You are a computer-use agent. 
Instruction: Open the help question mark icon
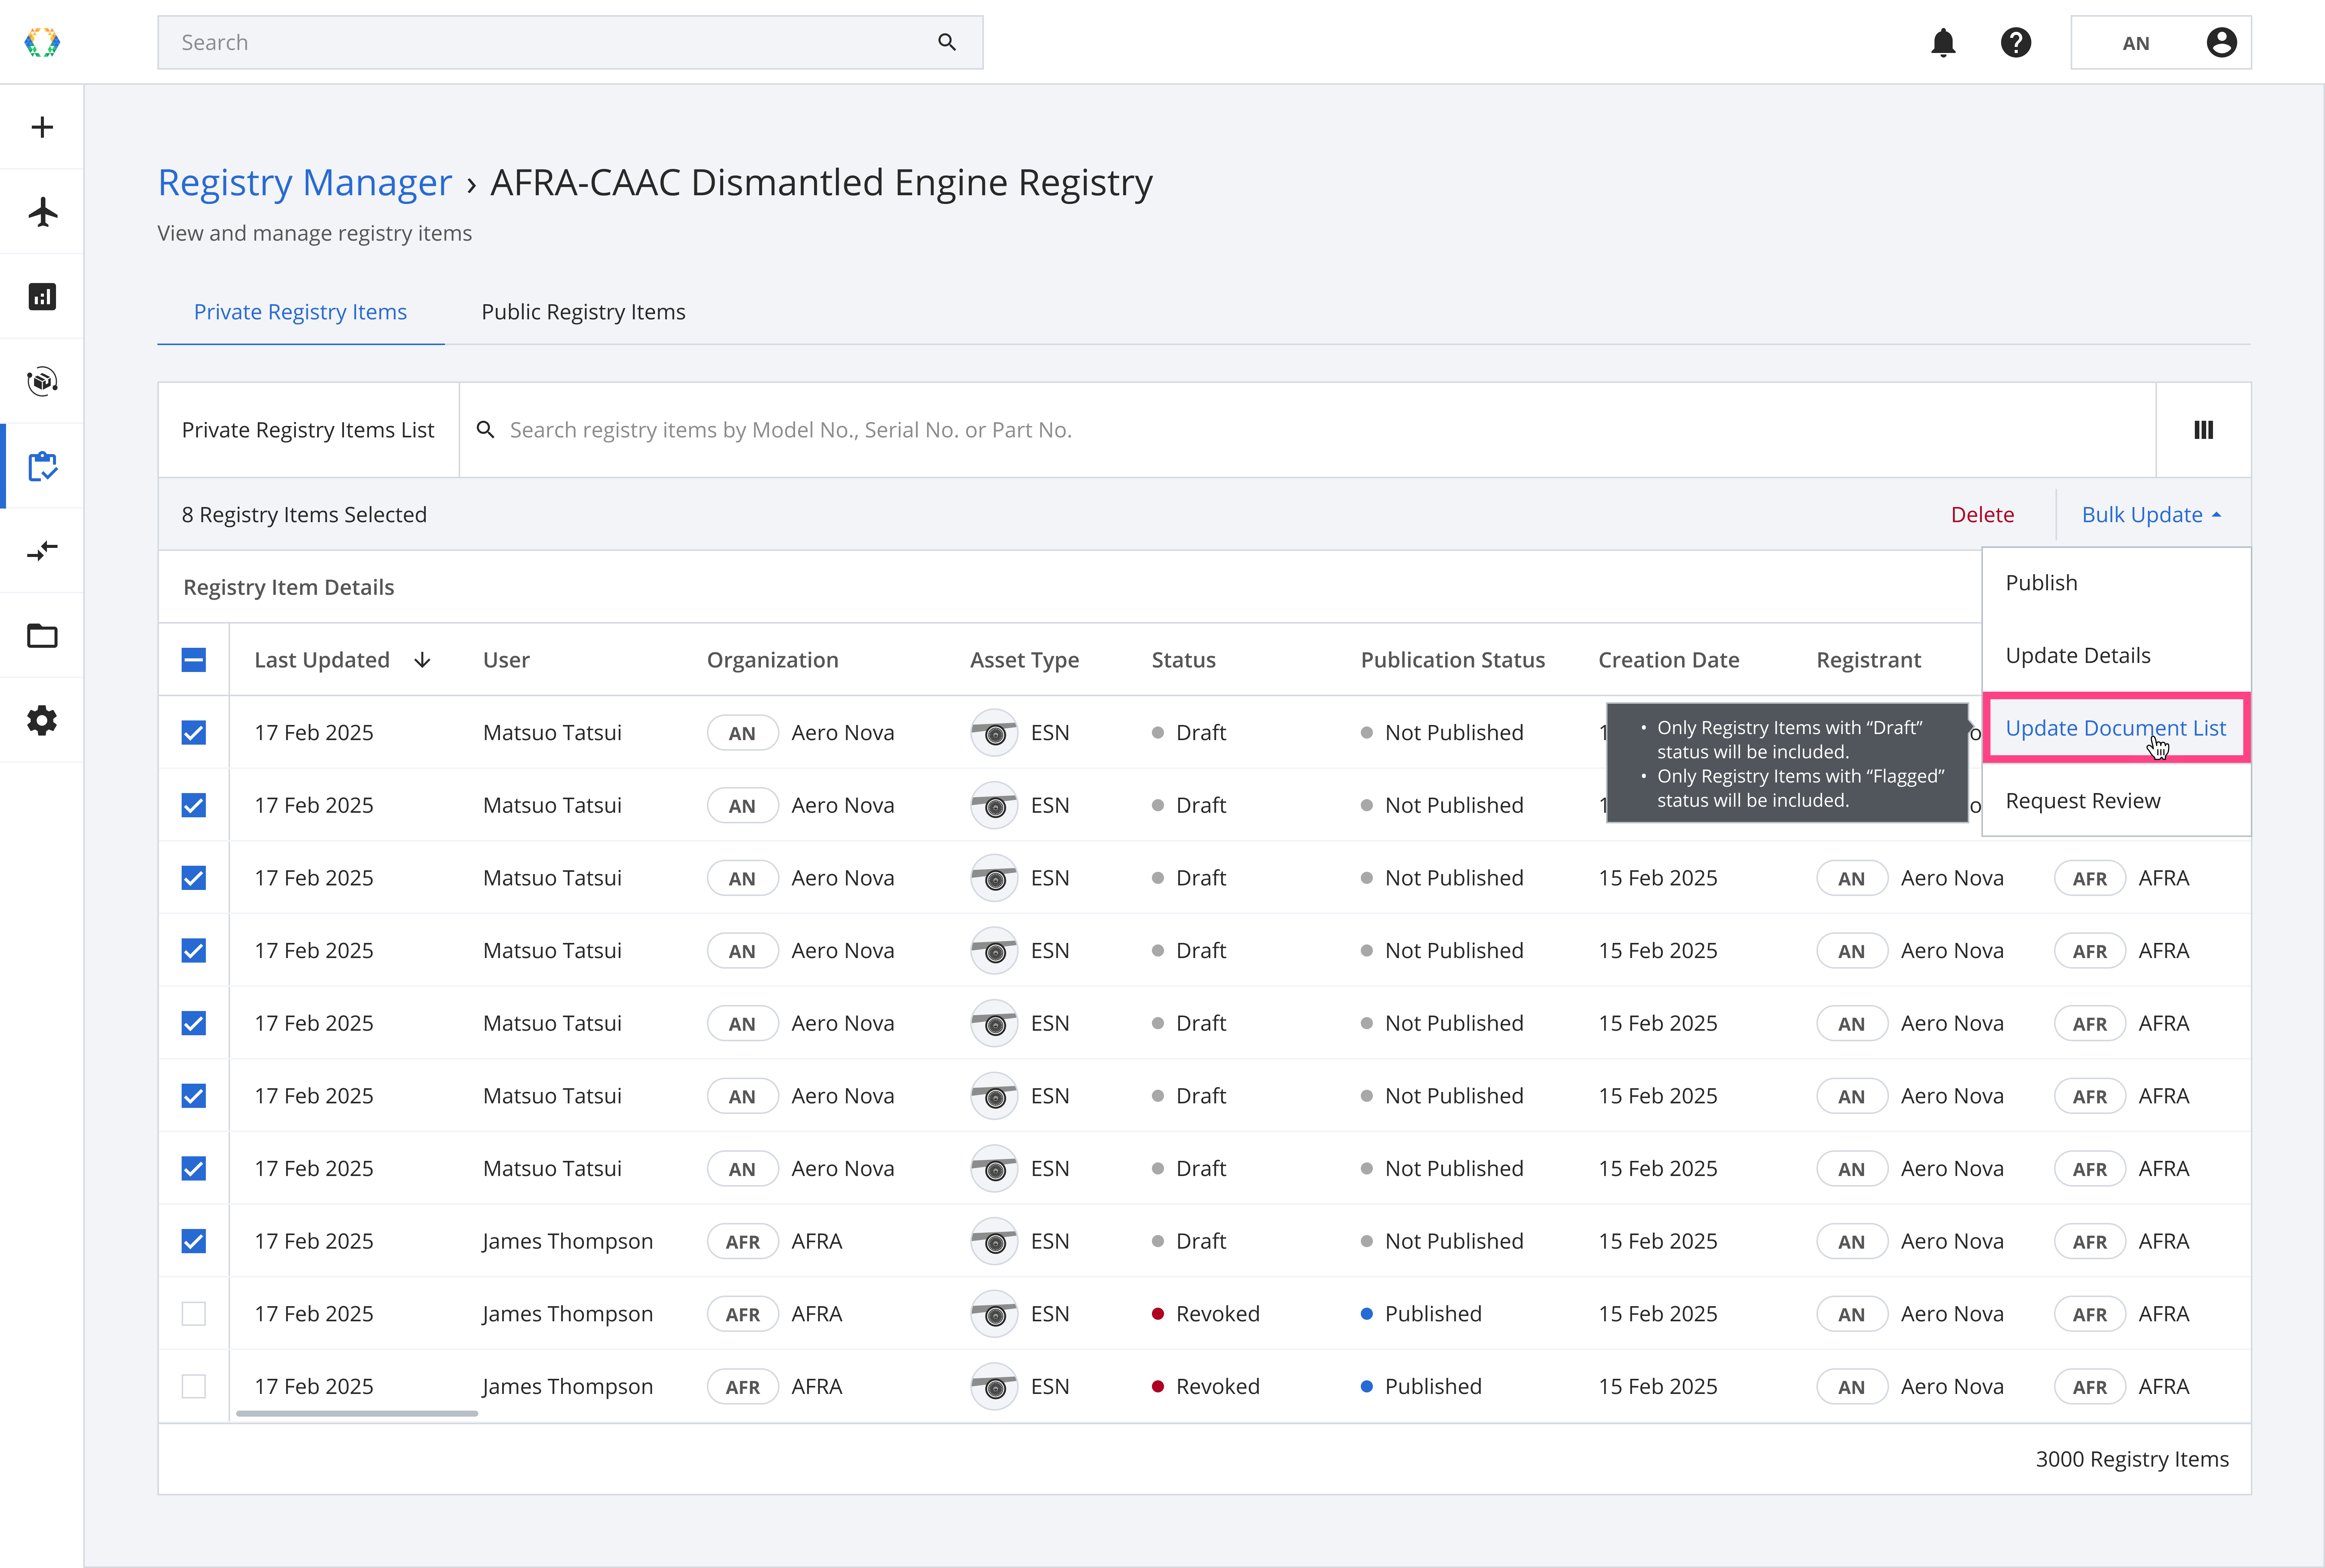[x=2015, y=43]
